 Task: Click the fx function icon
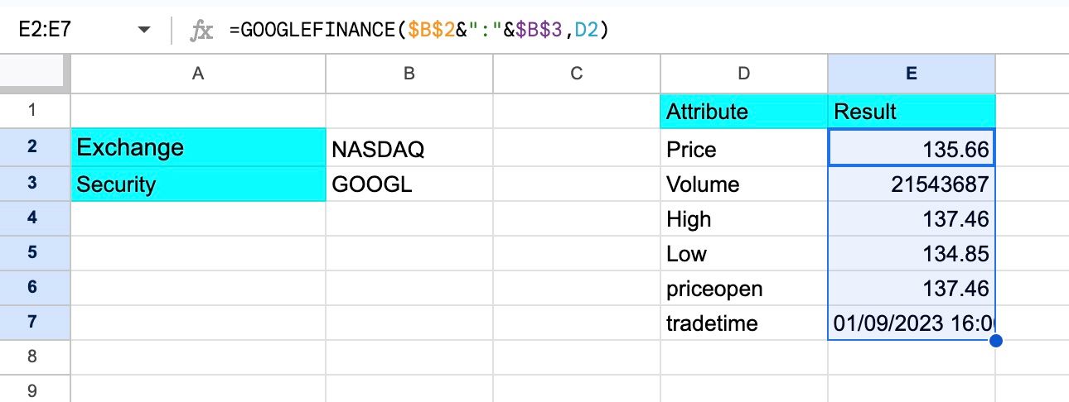click(201, 31)
